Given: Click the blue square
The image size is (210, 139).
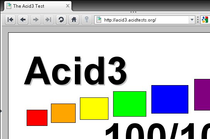Looking at the screenshot, I should [x=170, y=99].
